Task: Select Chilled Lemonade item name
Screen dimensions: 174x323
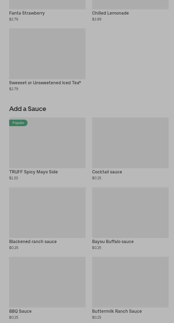Action: 110,13
